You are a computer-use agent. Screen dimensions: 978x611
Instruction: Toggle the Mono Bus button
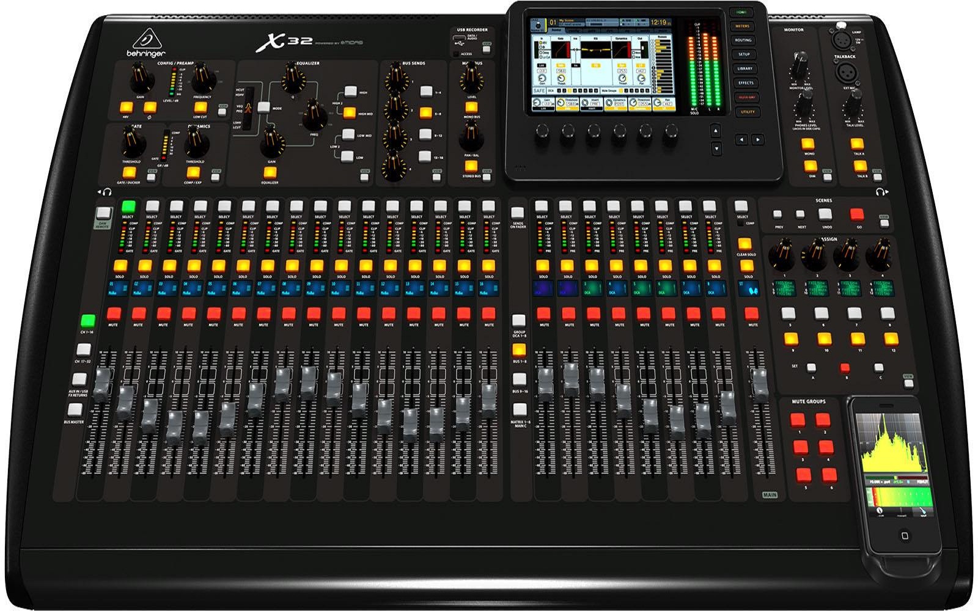click(x=471, y=107)
